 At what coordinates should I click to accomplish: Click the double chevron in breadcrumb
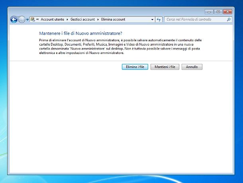[37, 19]
